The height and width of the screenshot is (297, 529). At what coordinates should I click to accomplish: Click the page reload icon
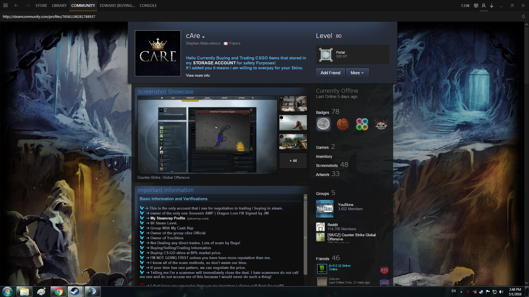click(x=523, y=16)
